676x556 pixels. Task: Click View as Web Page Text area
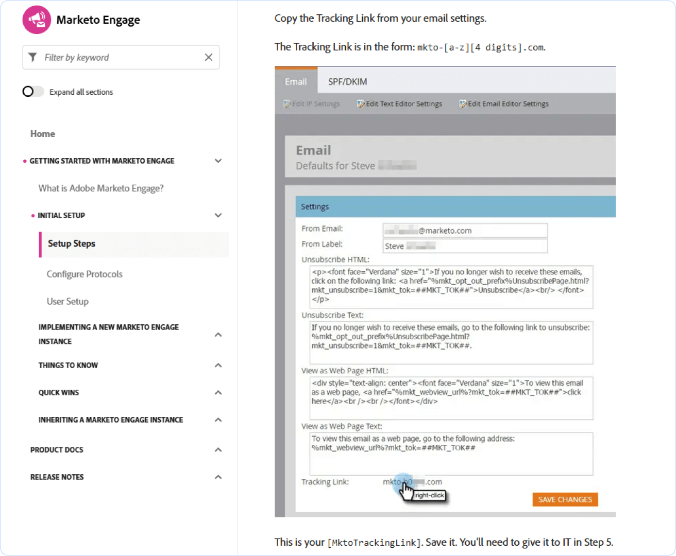click(451, 454)
